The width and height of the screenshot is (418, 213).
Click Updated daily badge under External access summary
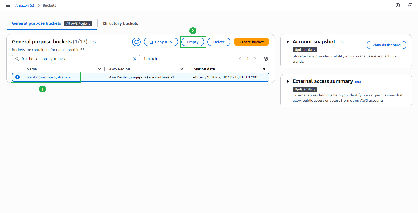[x=305, y=89]
